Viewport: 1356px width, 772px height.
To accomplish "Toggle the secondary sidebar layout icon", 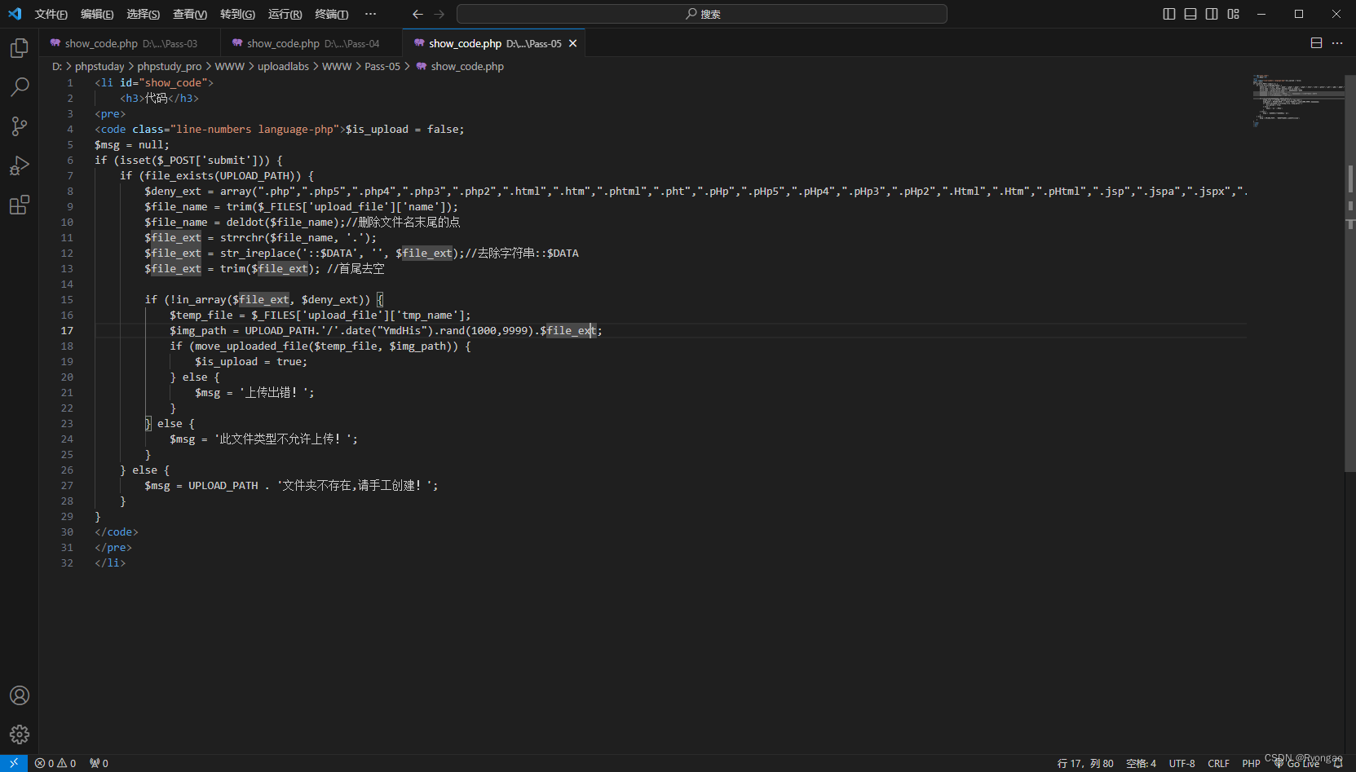I will pos(1212,14).
